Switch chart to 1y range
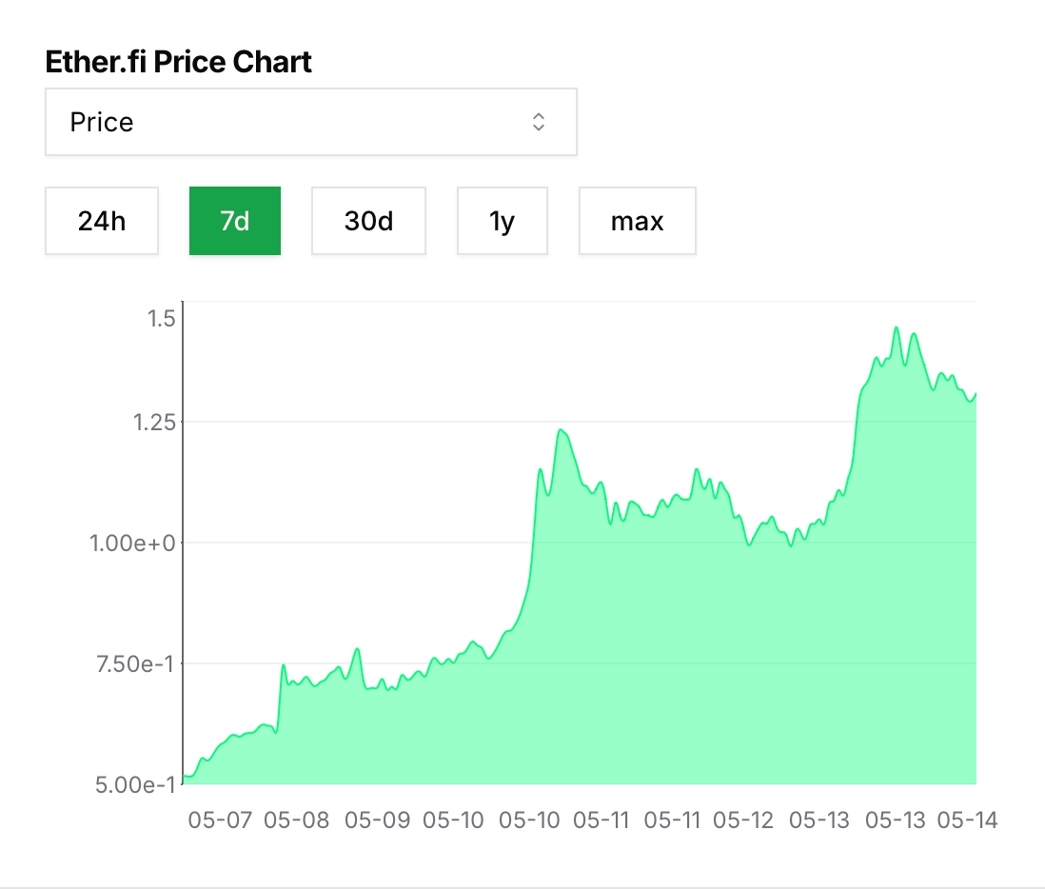 point(502,221)
